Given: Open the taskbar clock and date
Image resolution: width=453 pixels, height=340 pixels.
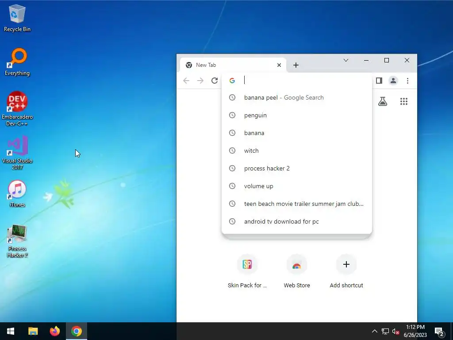Looking at the screenshot, I should tap(415, 331).
